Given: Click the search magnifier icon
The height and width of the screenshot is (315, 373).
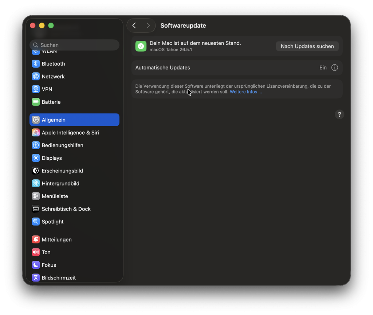Looking at the screenshot, I should [x=36, y=45].
